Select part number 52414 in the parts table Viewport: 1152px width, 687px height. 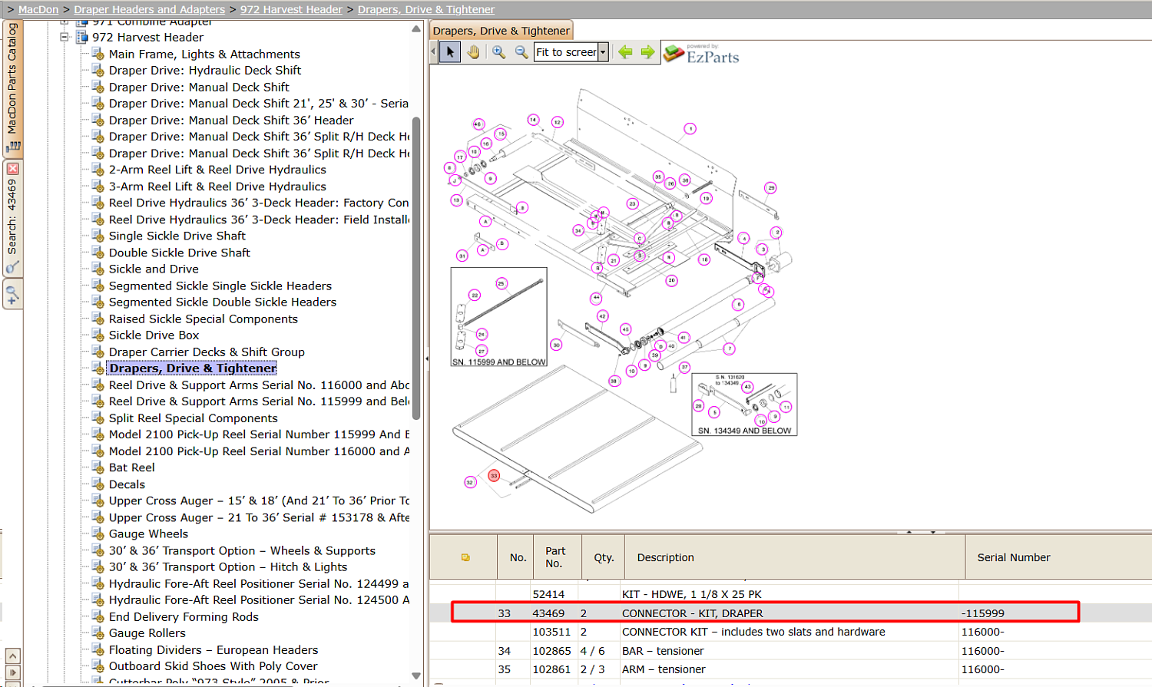[x=548, y=594]
